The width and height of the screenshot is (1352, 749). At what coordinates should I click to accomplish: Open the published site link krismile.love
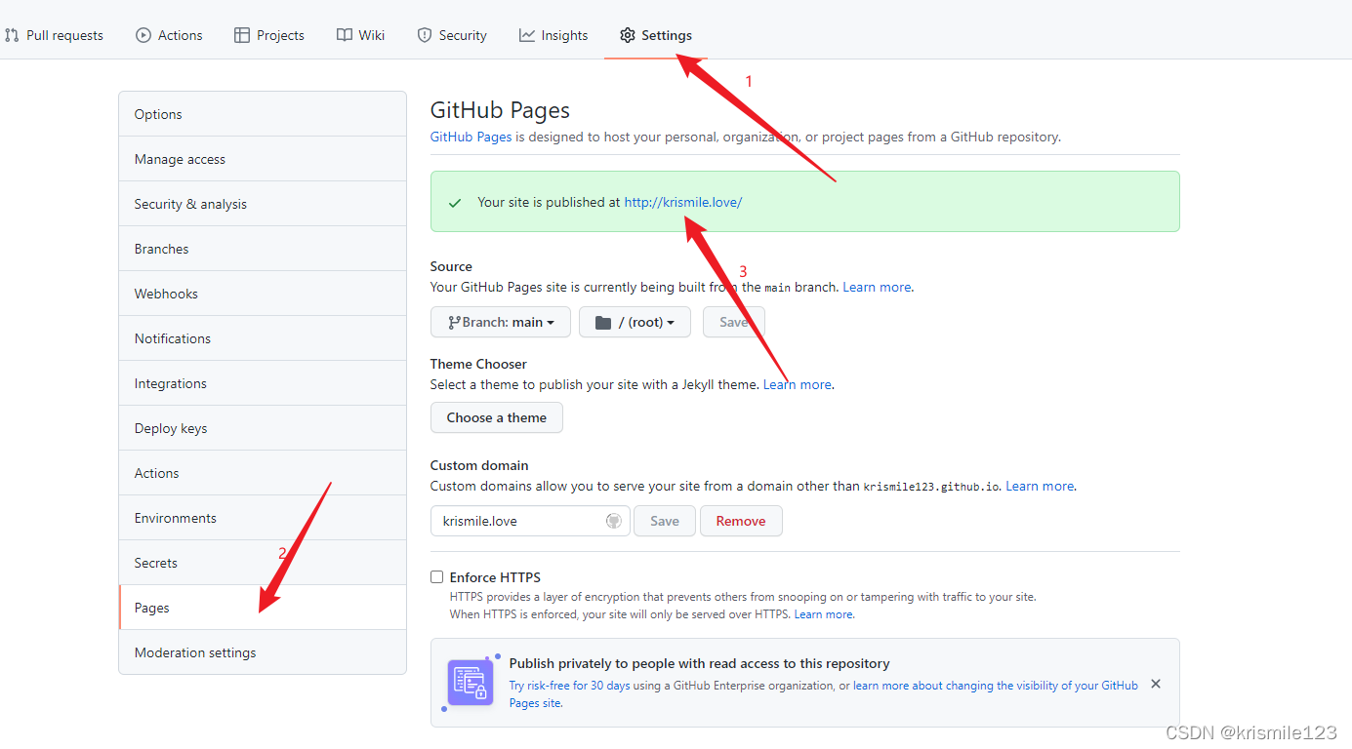point(683,202)
